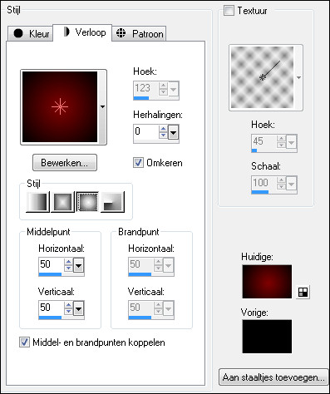Open Middelpunt Verticaal value dropdown
Image resolution: width=330 pixels, height=394 pixels.
coord(79,308)
